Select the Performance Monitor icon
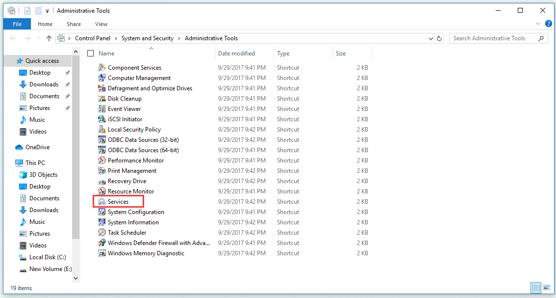556x298 pixels. pos(102,160)
